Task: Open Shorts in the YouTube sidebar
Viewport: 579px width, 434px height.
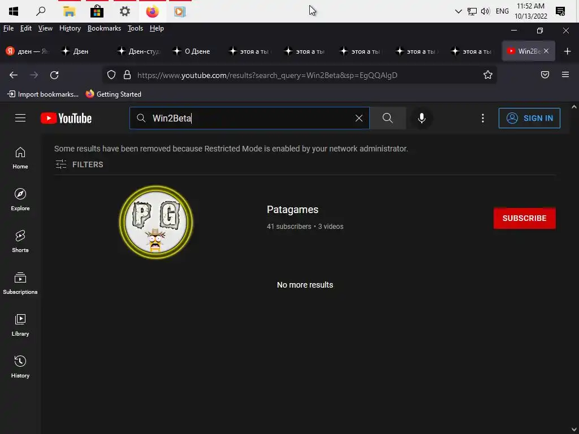Action: click(x=20, y=241)
